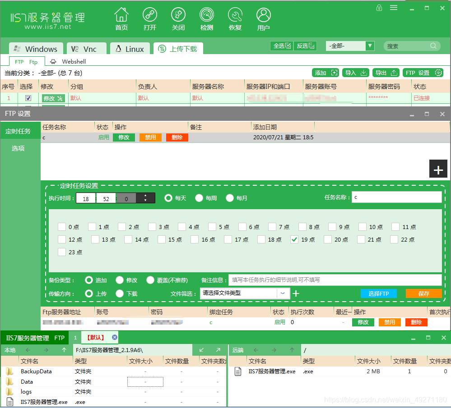Select the 每周 schedule radio button
The width and height of the screenshot is (451, 408).
pyautogui.click(x=199, y=197)
